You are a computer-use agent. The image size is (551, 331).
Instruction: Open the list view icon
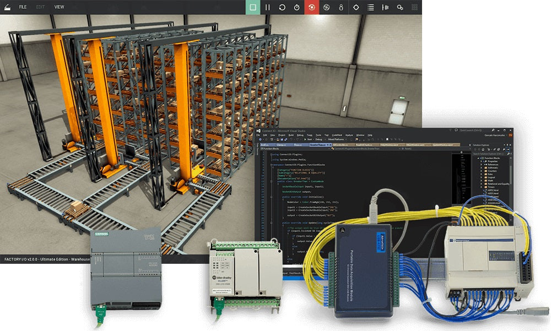[371, 7]
